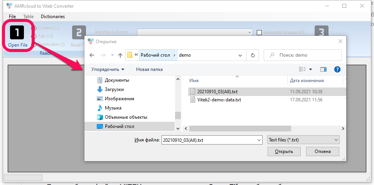Click the Open File step 1 icon
The image size is (374, 185).
(x=17, y=32)
